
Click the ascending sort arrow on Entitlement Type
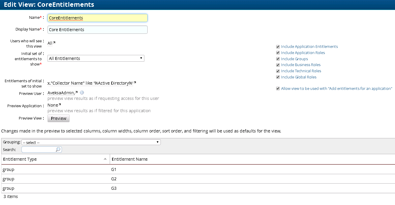106,159
